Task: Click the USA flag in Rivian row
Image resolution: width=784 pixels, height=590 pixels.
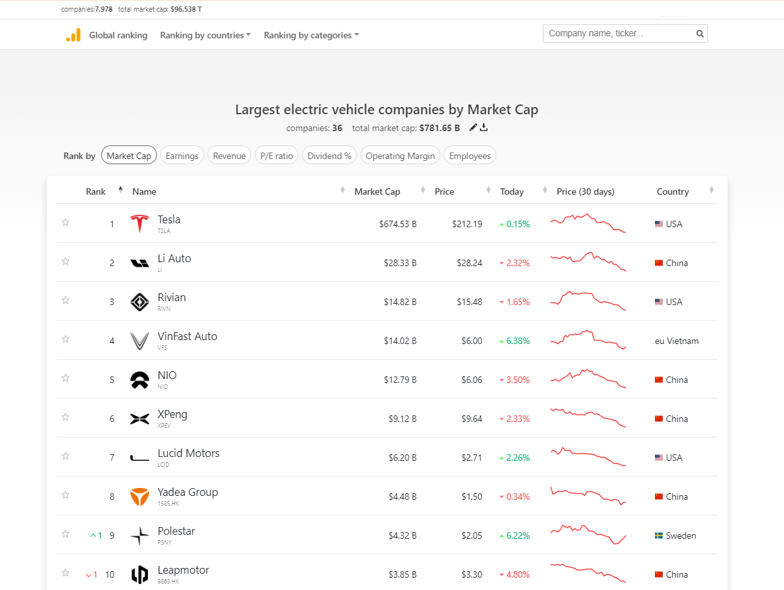Action: [659, 302]
